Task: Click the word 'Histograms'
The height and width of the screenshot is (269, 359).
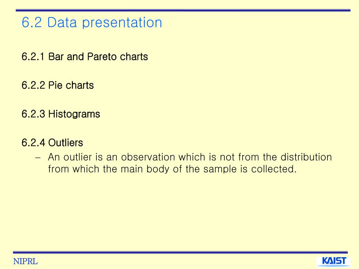Action: pos(74,114)
